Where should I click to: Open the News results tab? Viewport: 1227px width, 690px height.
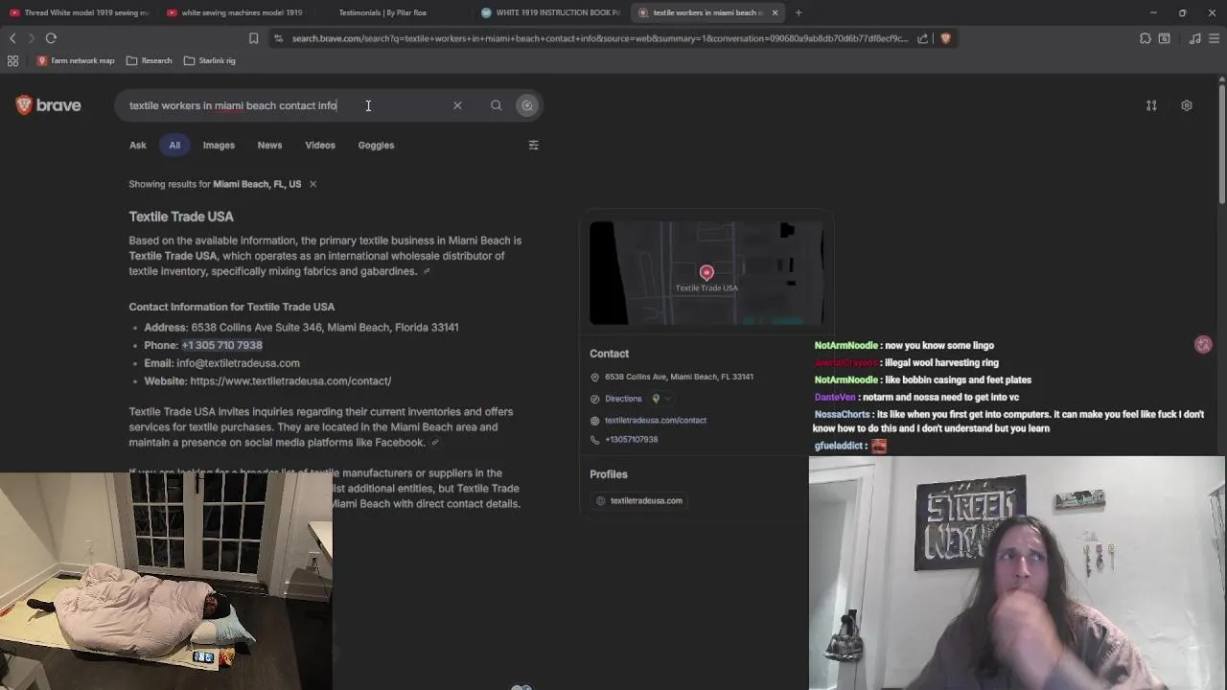[x=269, y=145]
